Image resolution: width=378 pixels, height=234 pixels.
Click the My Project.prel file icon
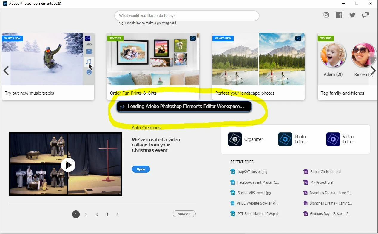coord(306,182)
